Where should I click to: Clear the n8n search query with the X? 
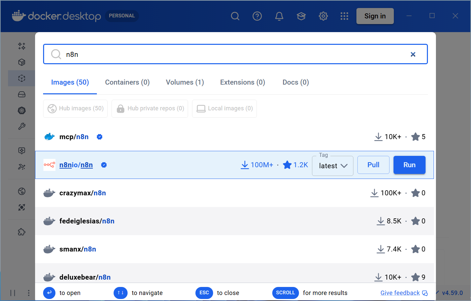413,54
